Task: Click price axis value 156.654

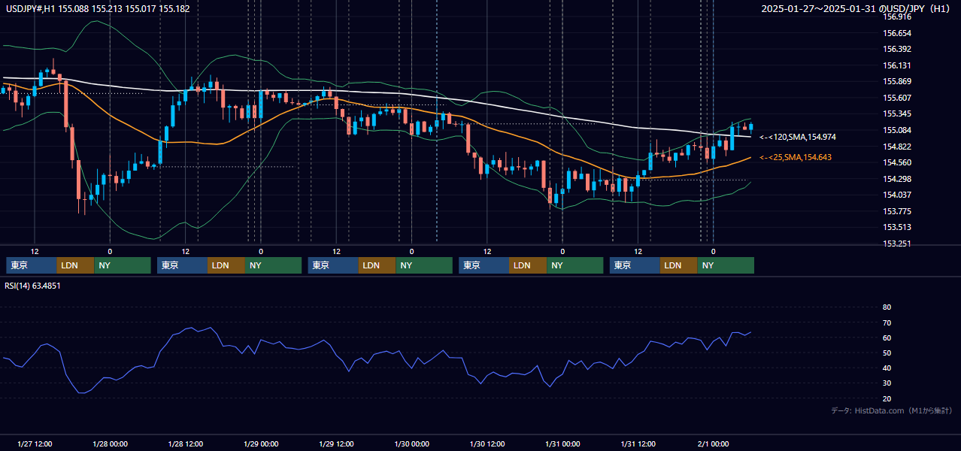Action: click(896, 33)
